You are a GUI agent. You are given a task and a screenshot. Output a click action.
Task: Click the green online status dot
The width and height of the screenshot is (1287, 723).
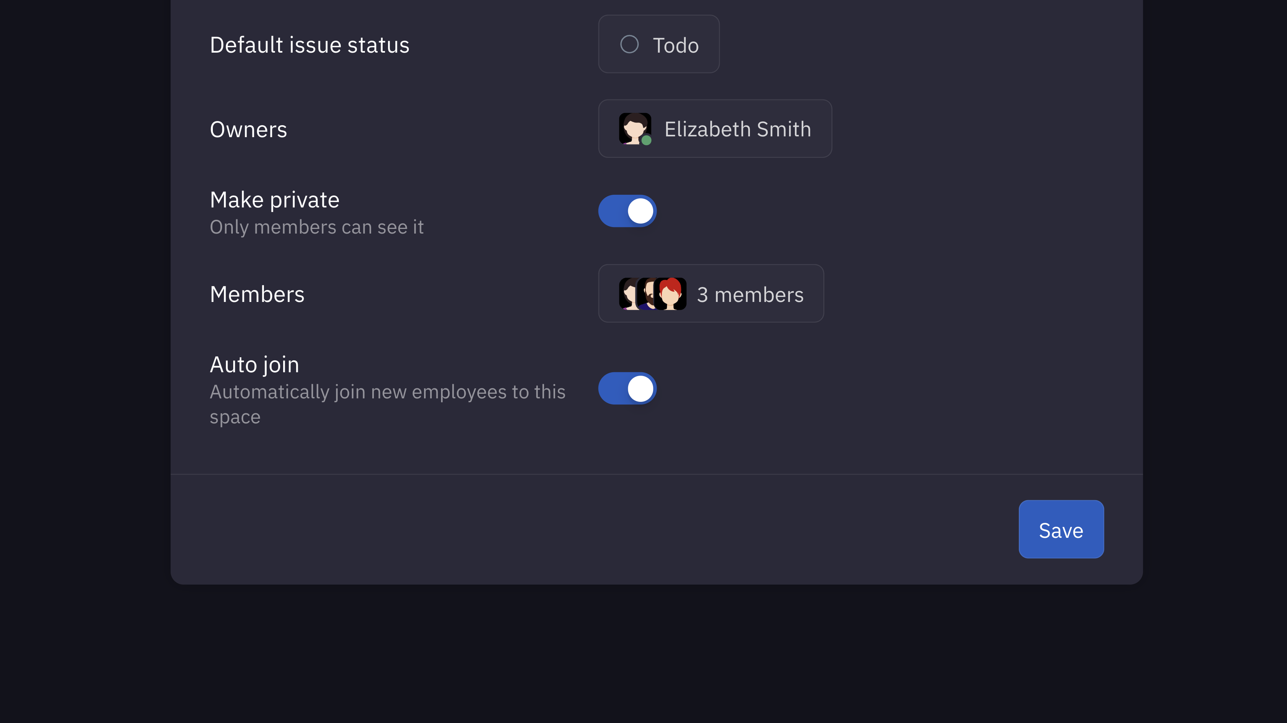(x=646, y=140)
